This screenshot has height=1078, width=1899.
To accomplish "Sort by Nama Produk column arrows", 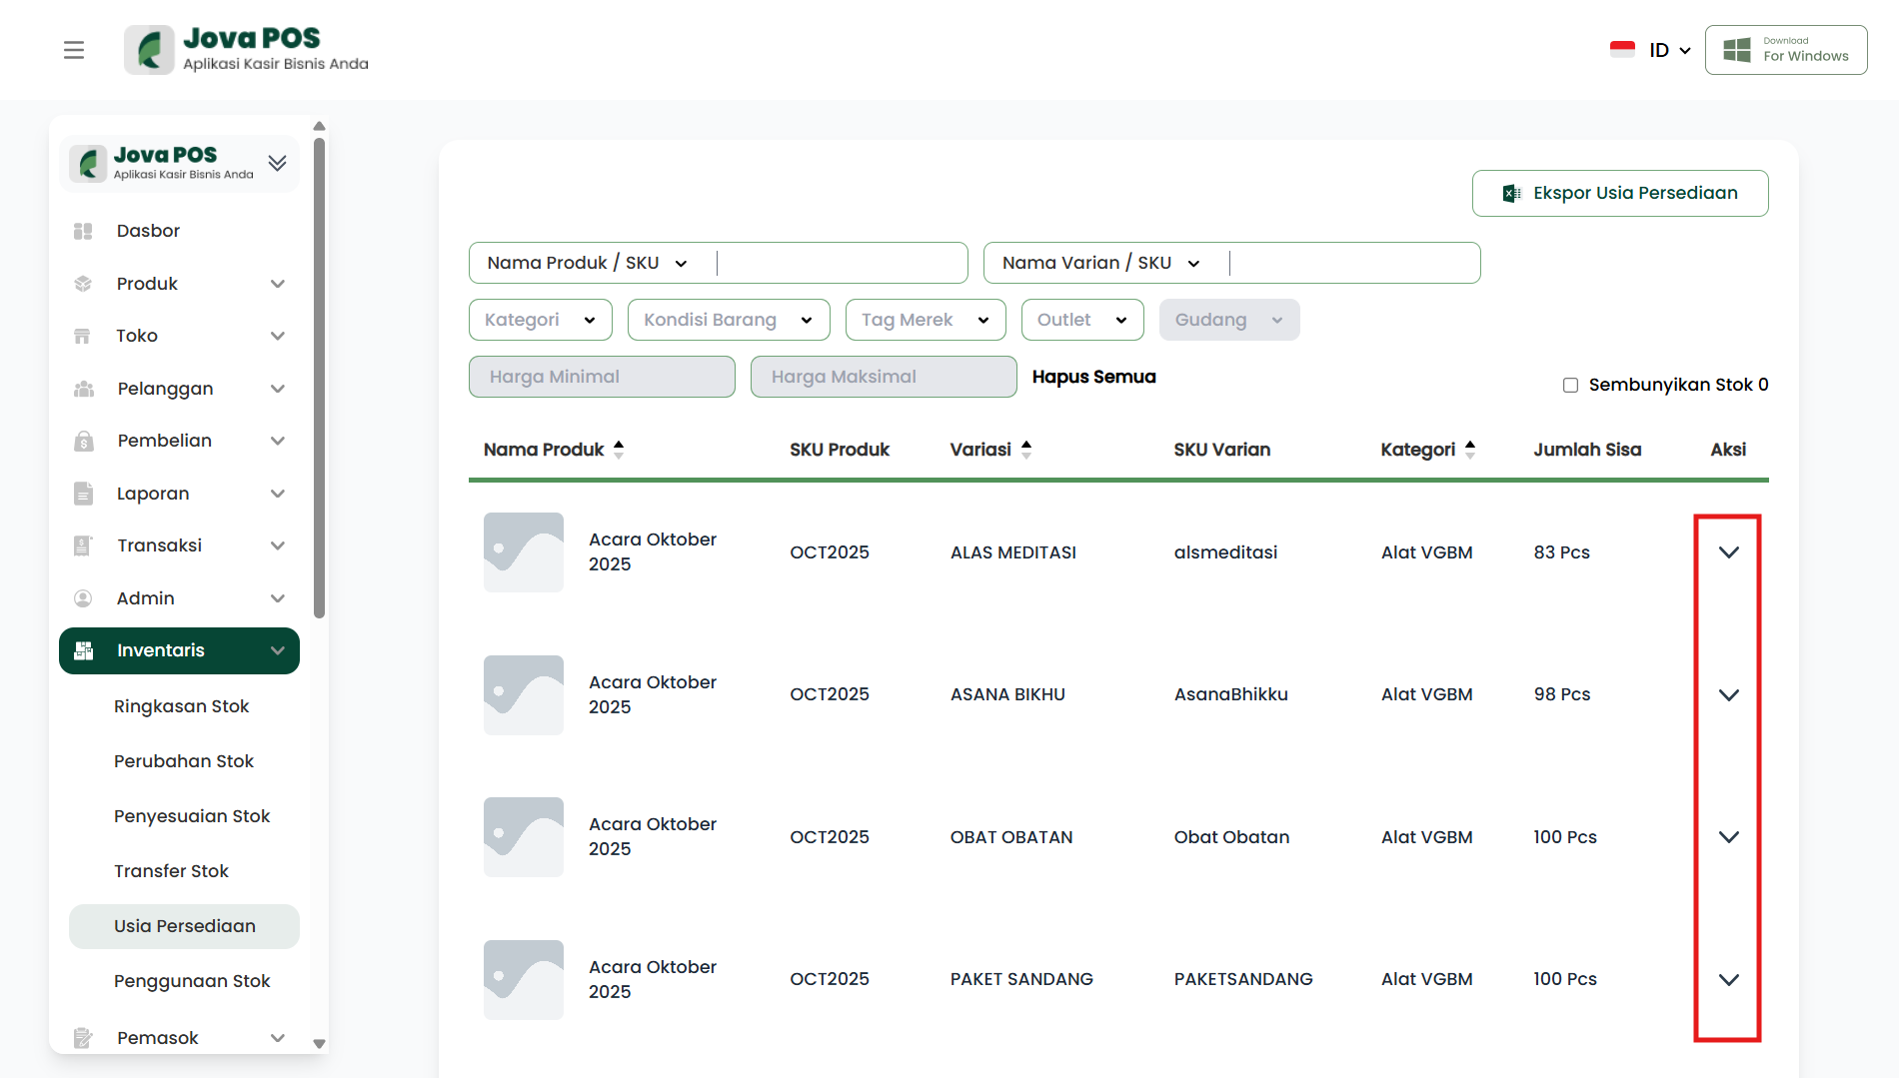I will (619, 450).
